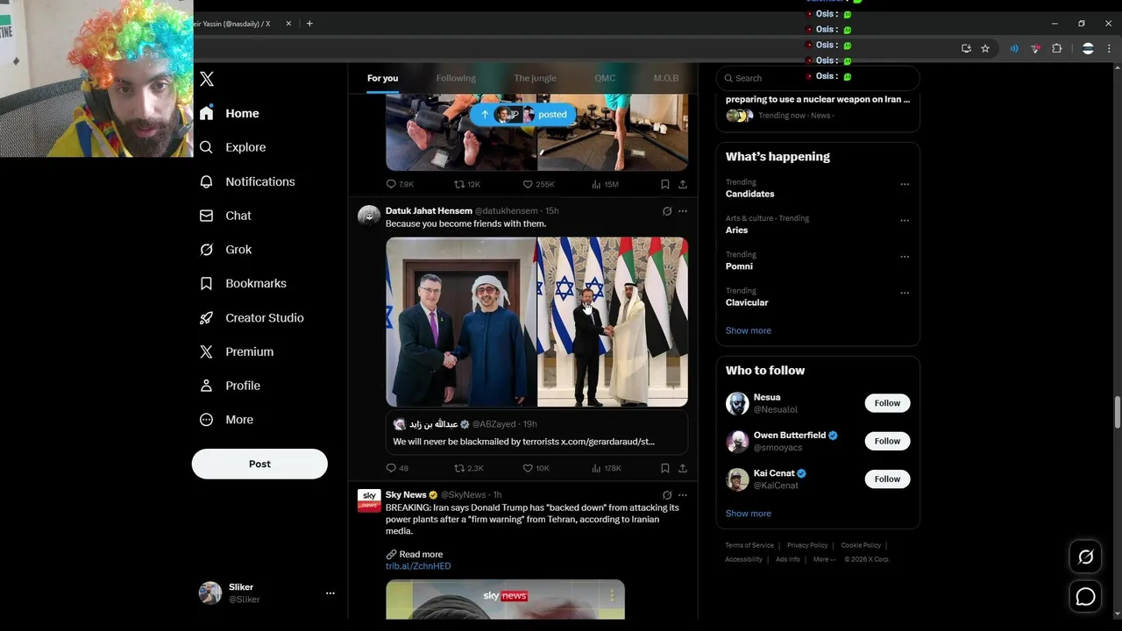Open Terms of Service link

click(749, 545)
